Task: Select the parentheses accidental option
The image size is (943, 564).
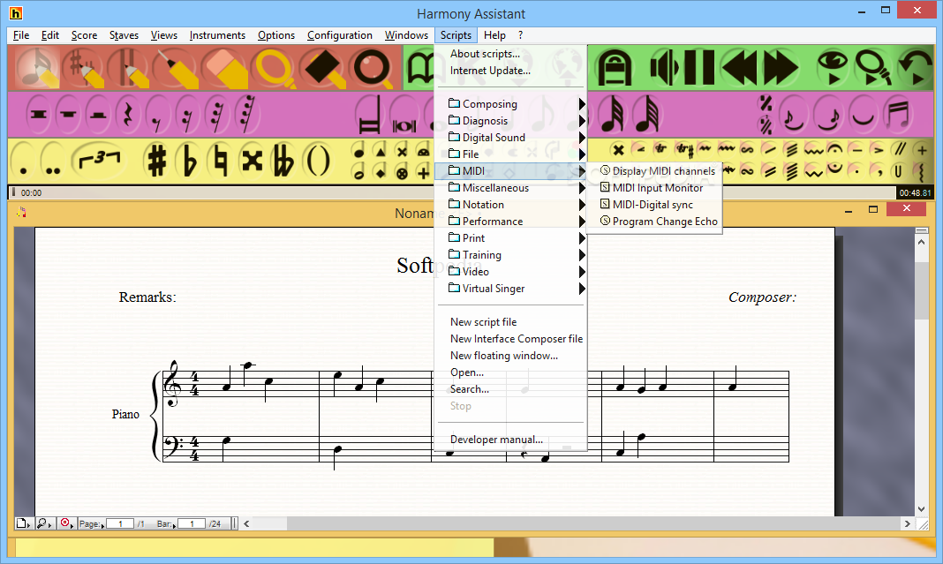Action: [318, 161]
